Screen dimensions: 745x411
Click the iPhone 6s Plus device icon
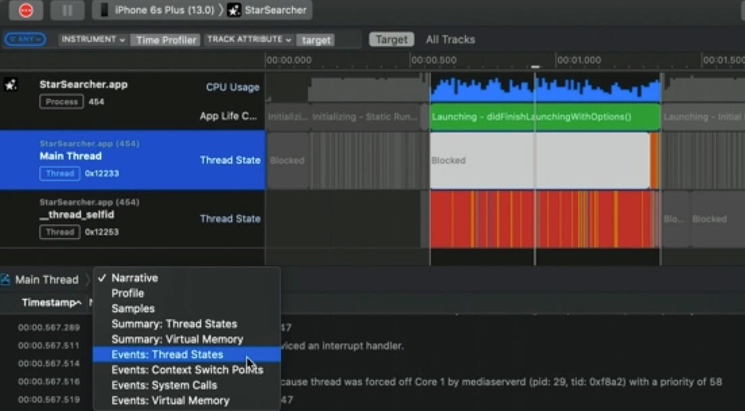[x=104, y=10]
